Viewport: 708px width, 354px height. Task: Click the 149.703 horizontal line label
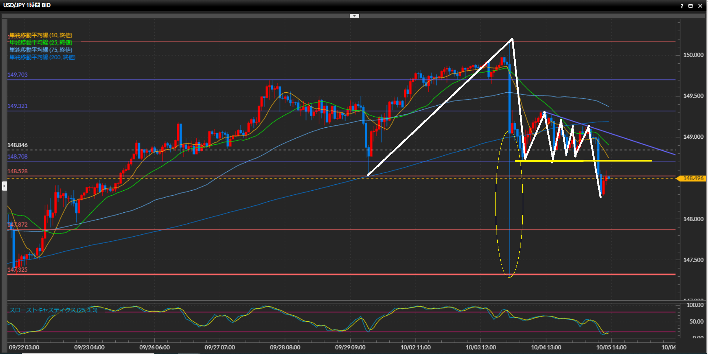coord(17,75)
